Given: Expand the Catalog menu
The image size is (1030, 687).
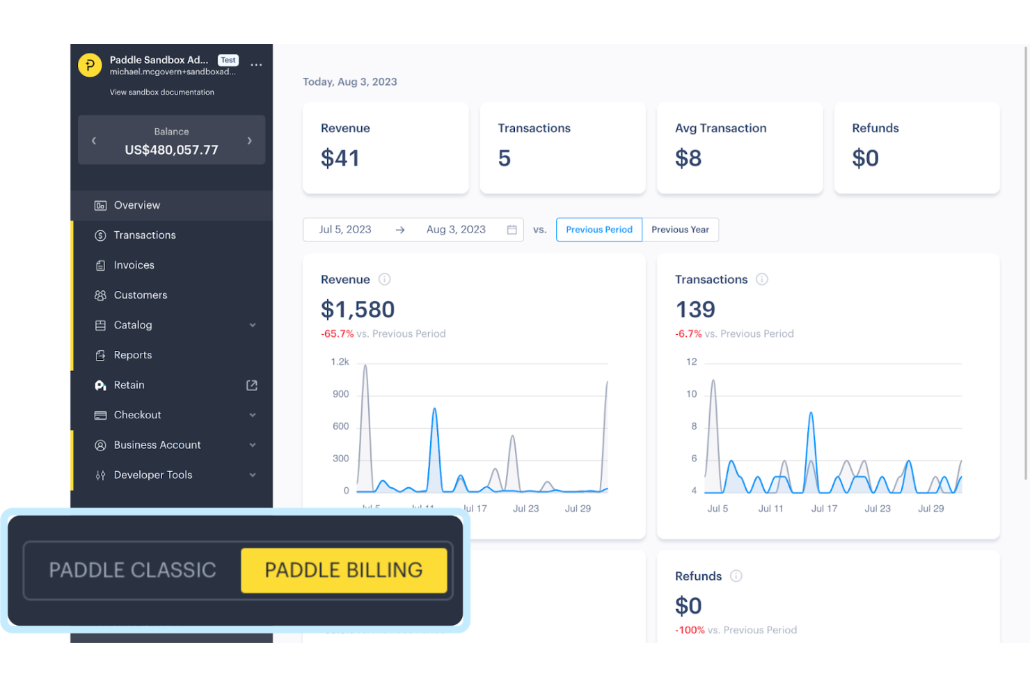Looking at the screenshot, I should click(x=253, y=325).
